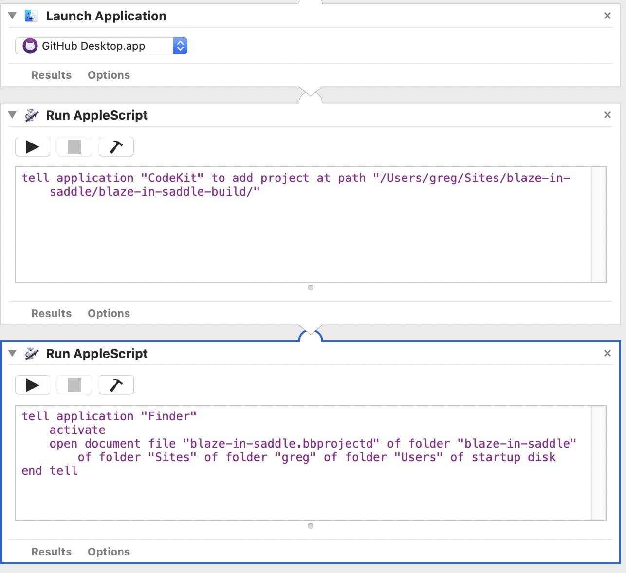Show Results for the CodeKit script action
626x573 pixels.
(x=52, y=313)
